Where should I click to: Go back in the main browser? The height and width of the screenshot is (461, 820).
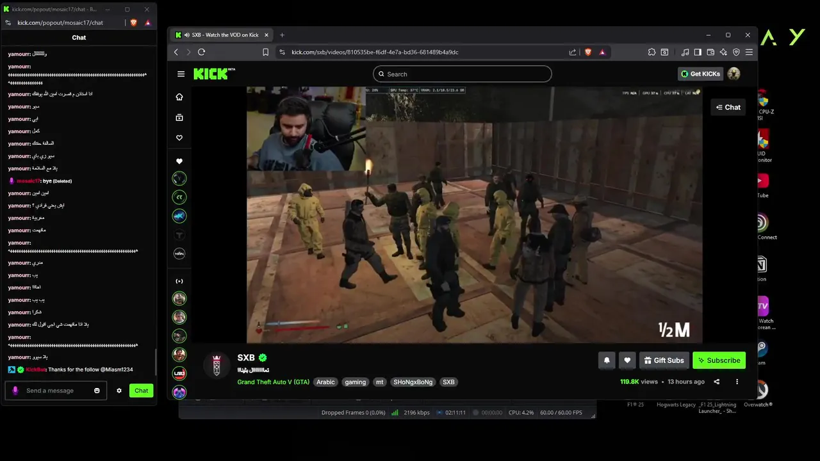[x=176, y=52]
